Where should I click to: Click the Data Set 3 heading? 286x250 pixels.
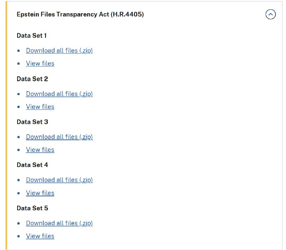(32, 122)
